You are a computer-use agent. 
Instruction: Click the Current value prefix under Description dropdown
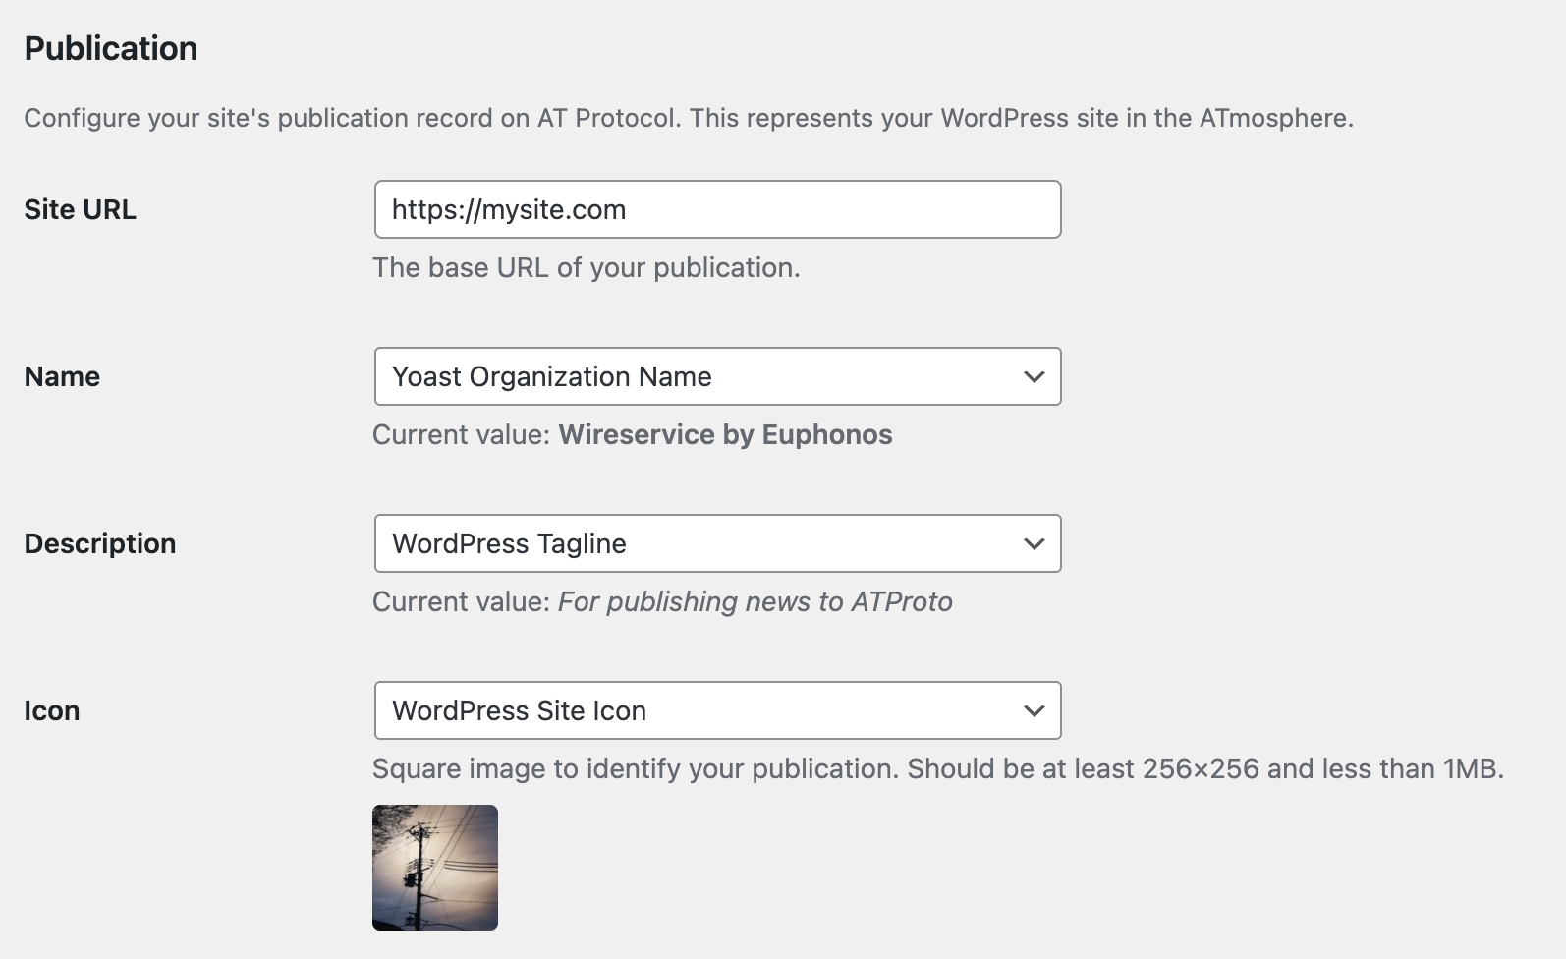click(x=461, y=601)
